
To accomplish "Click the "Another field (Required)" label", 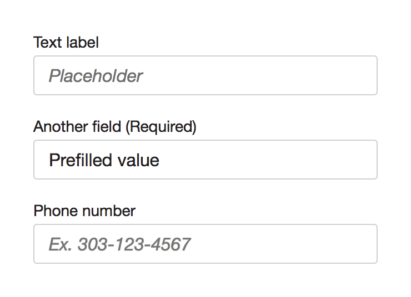I will pyautogui.click(x=114, y=127).
